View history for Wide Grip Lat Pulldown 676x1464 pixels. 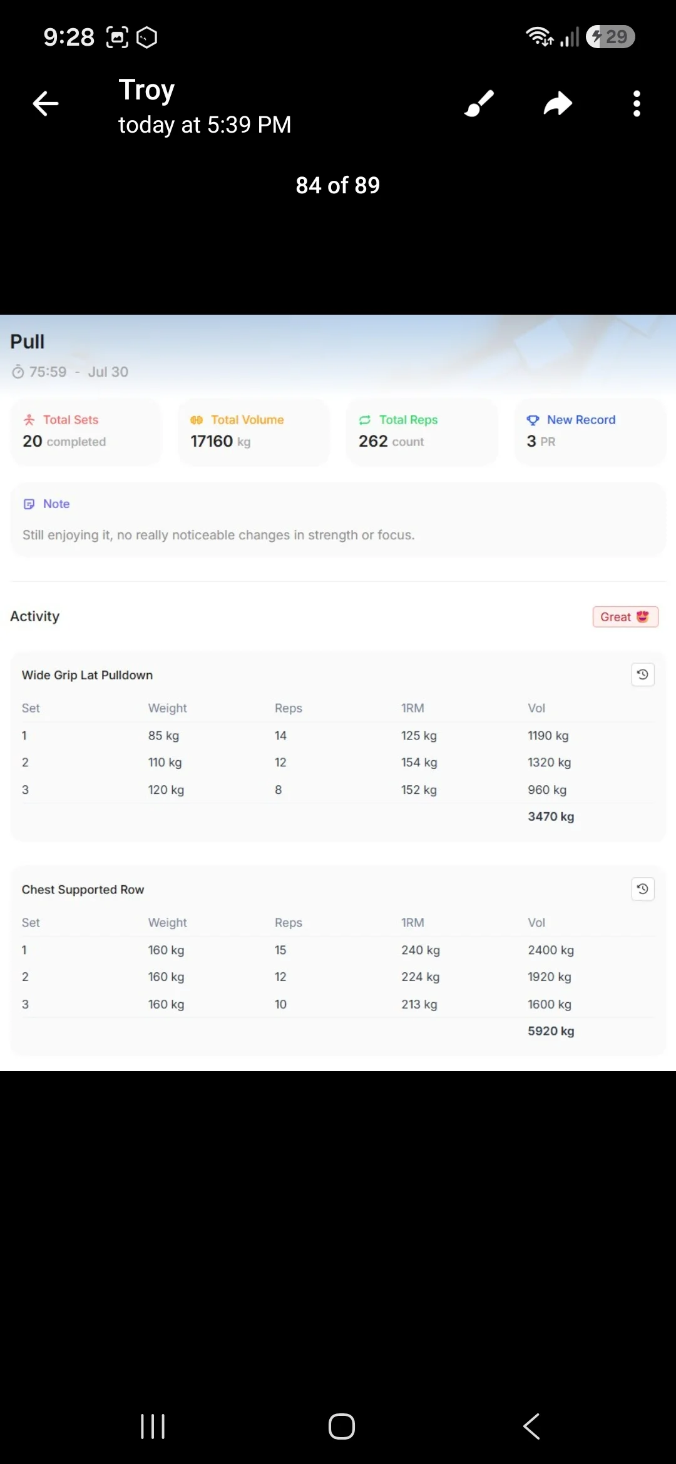[x=642, y=674]
